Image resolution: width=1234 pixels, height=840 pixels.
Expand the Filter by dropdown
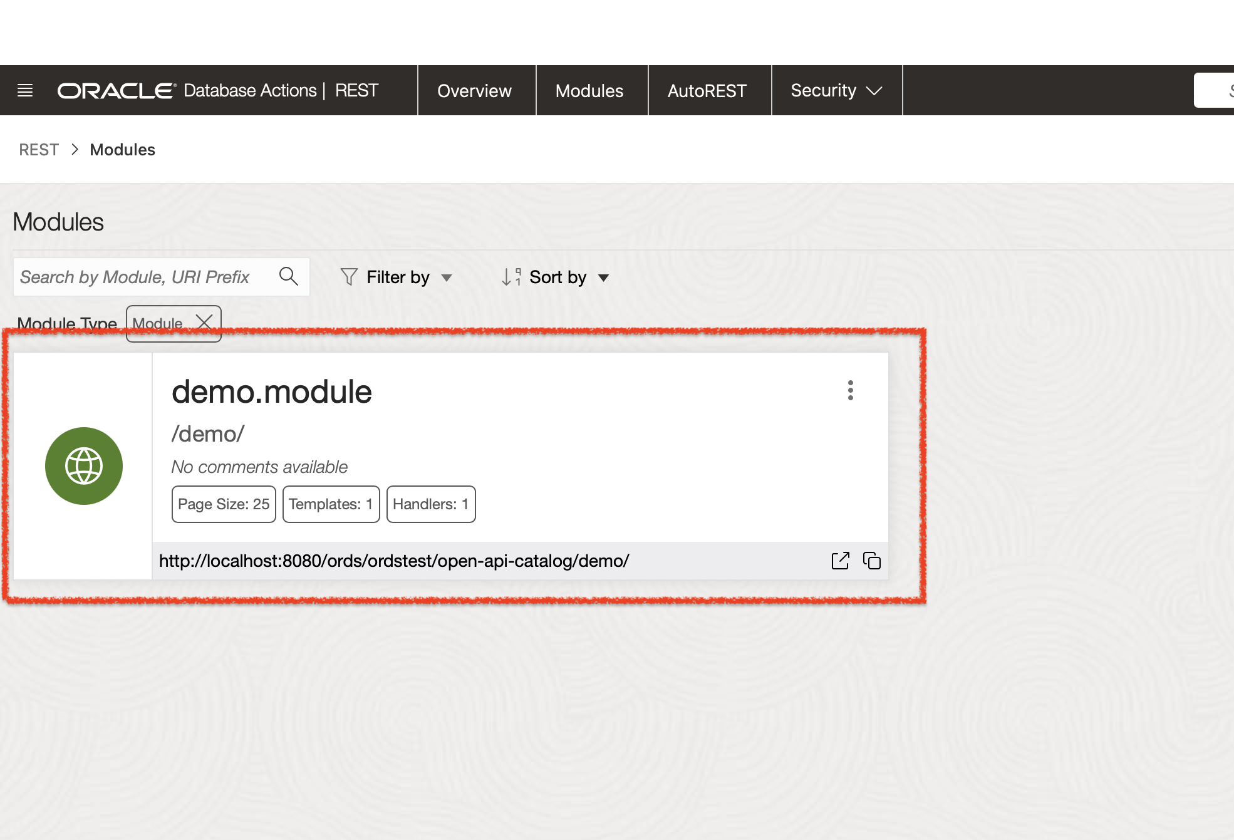pos(447,277)
